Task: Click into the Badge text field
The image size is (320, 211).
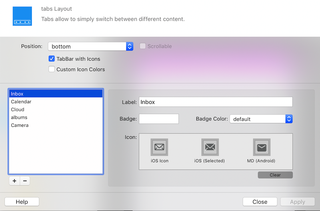Action: point(159,119)
